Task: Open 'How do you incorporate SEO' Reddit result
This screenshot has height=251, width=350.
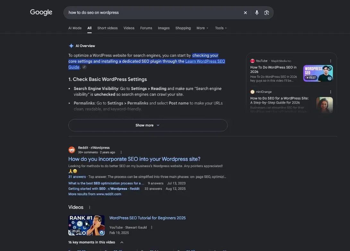Action: [134, 159]
